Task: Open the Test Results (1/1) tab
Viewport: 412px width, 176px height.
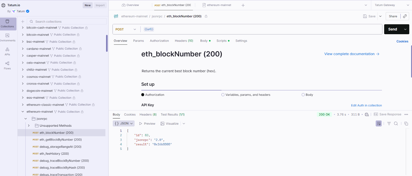Action: point(173,115)
